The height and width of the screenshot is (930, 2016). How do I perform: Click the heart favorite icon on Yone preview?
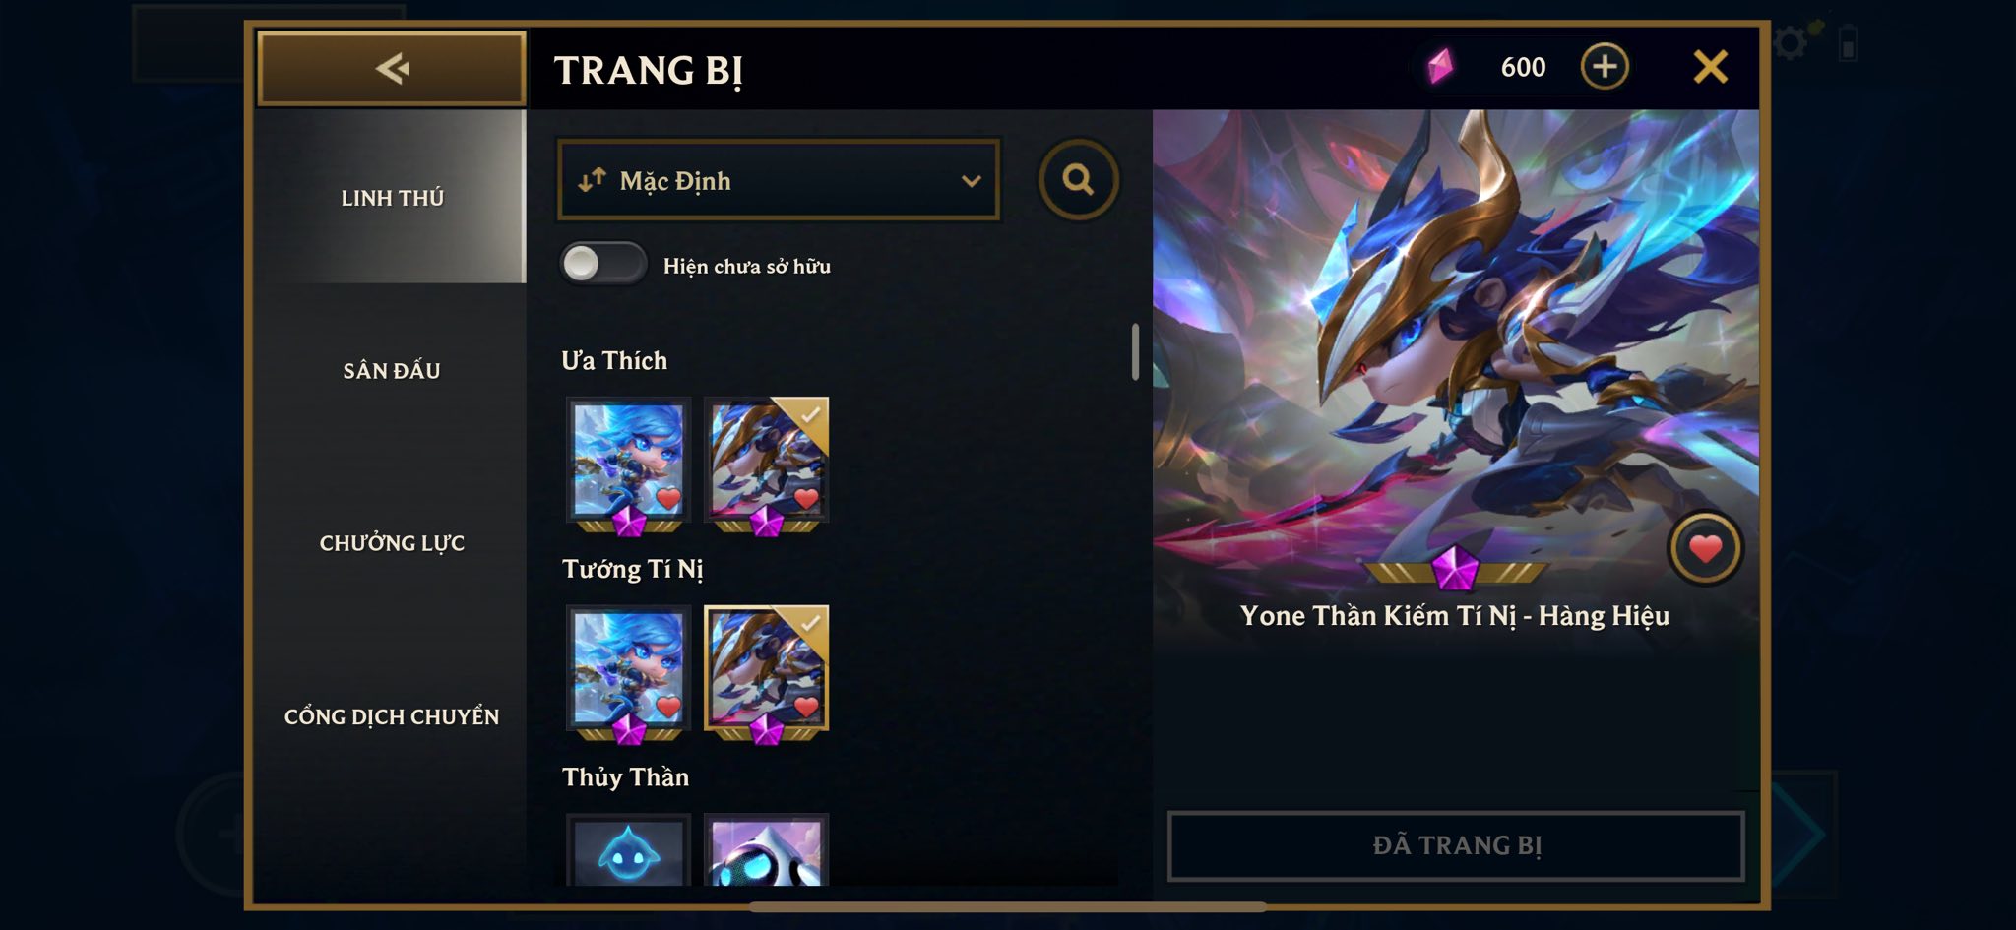point(1705,548)
